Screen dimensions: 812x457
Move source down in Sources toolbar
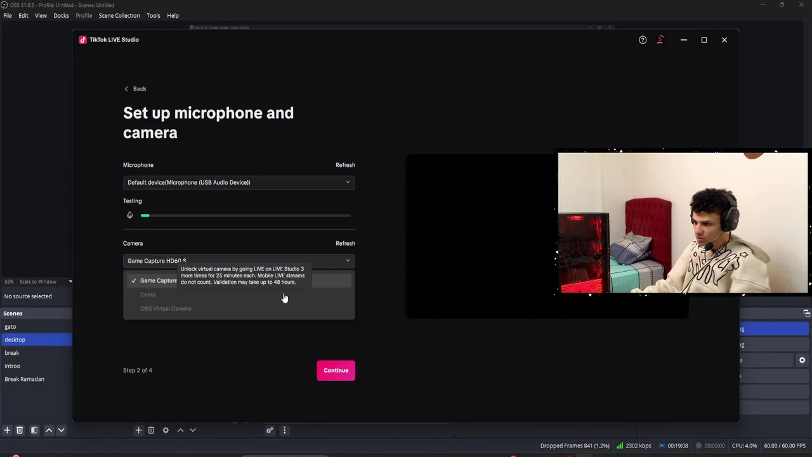193,430
